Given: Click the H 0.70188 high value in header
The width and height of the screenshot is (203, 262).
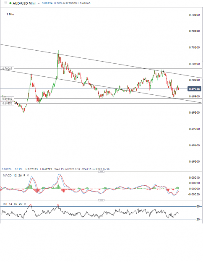Looking at the screenshot, I should [x=70, y=3].
